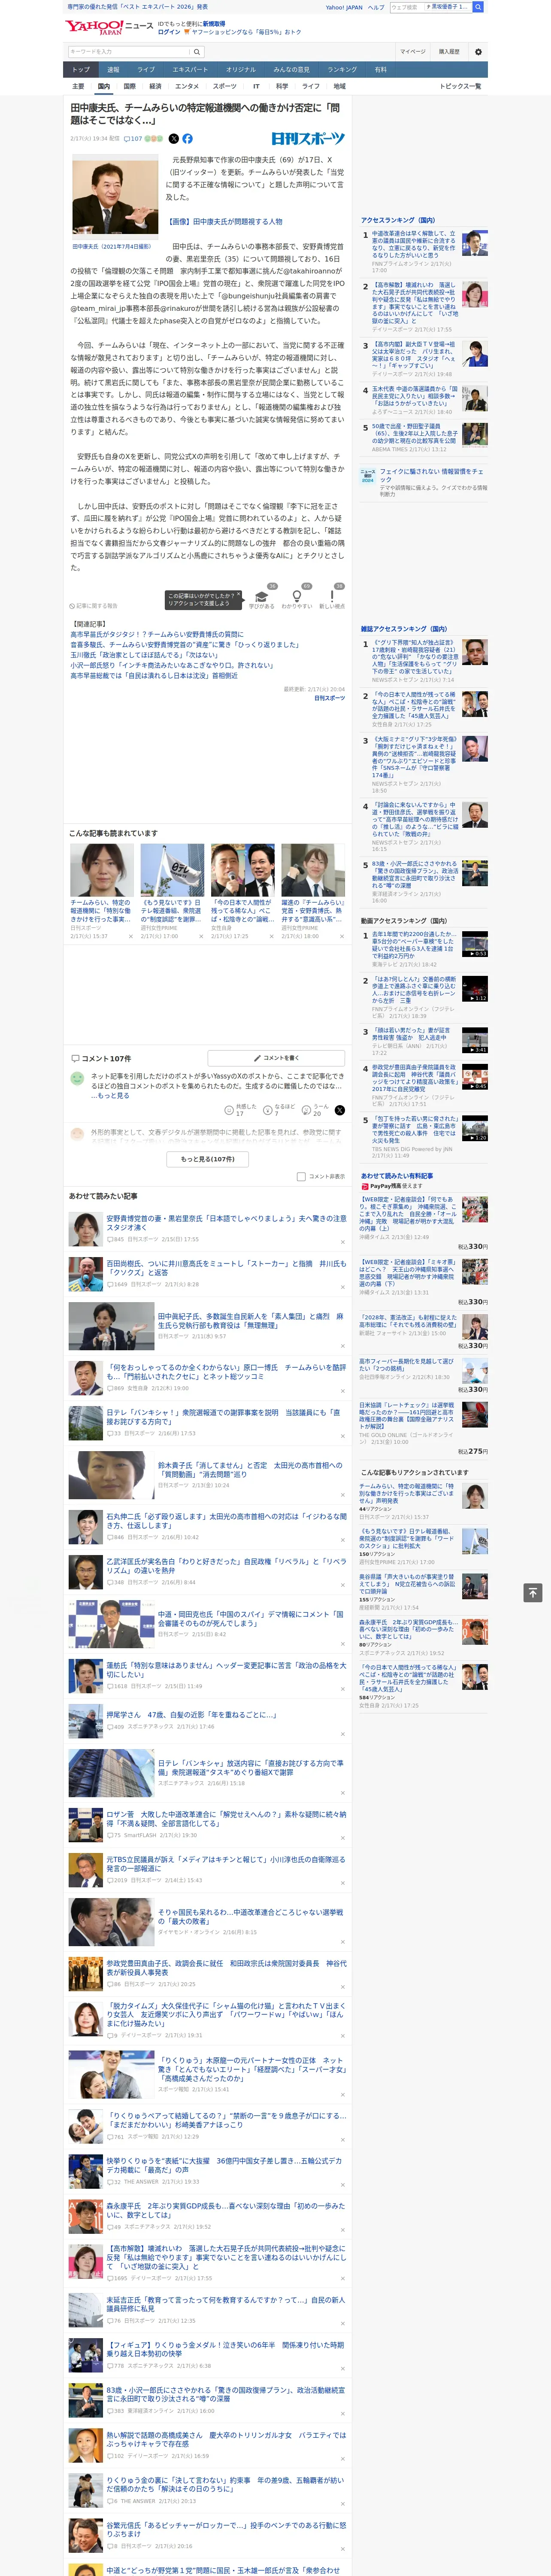Expand comment with もっと見る link
The height and width of the screenshot is (2576, 551).
click(113, 1096)
